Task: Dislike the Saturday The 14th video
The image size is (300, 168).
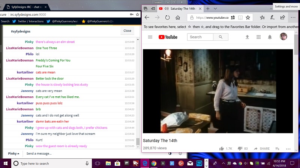Action: [240, 149]
